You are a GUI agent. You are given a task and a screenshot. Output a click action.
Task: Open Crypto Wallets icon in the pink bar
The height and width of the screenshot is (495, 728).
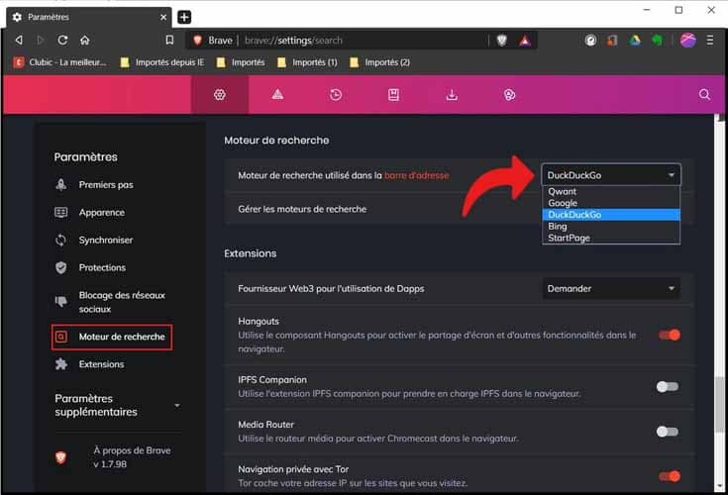509,95
